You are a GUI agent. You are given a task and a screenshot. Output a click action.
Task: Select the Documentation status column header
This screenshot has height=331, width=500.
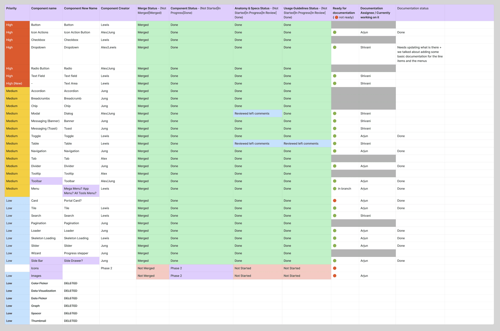413,8
